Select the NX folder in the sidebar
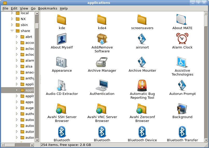The width and height of the screenshot is (209, 148). click(21, 19)
